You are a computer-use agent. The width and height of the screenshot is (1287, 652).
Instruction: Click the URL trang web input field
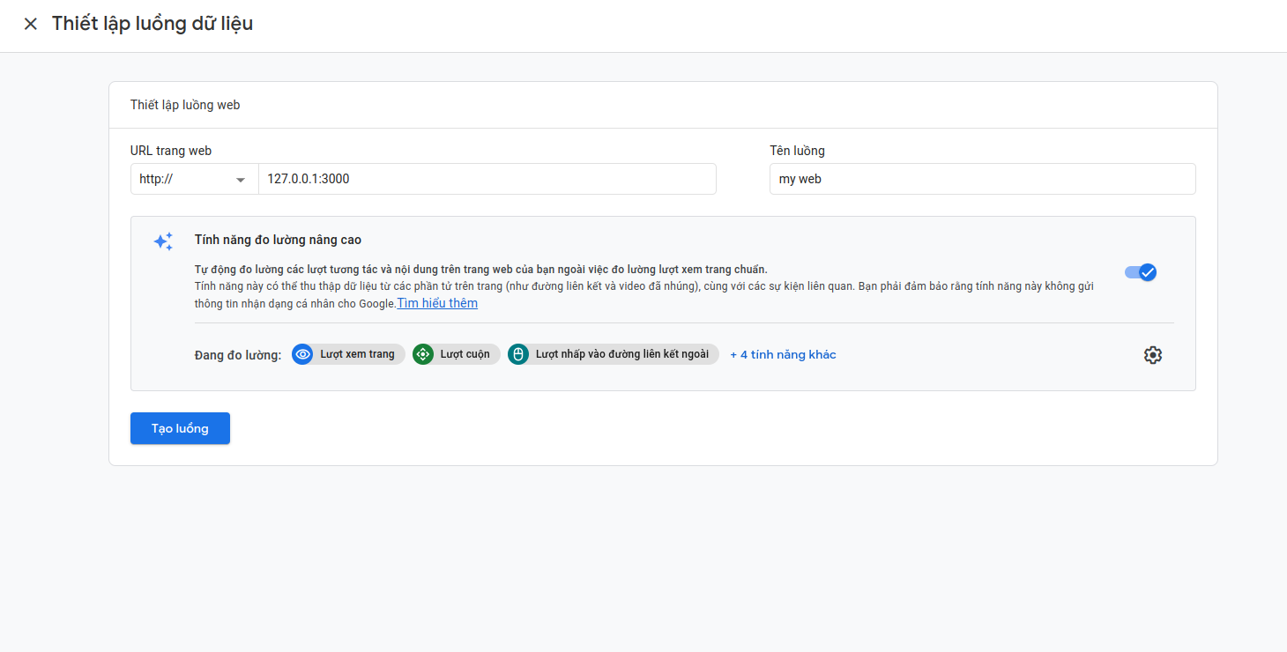point(487,179)
